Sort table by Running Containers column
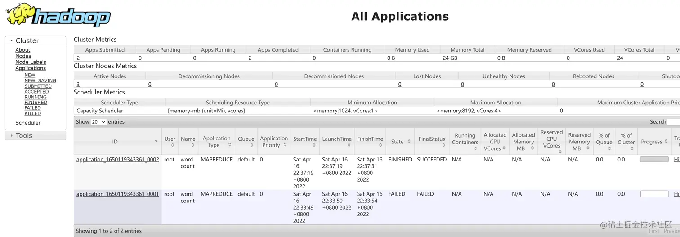Image resolution: width=680 pixels, height=237 pixels. coord(465,142)
